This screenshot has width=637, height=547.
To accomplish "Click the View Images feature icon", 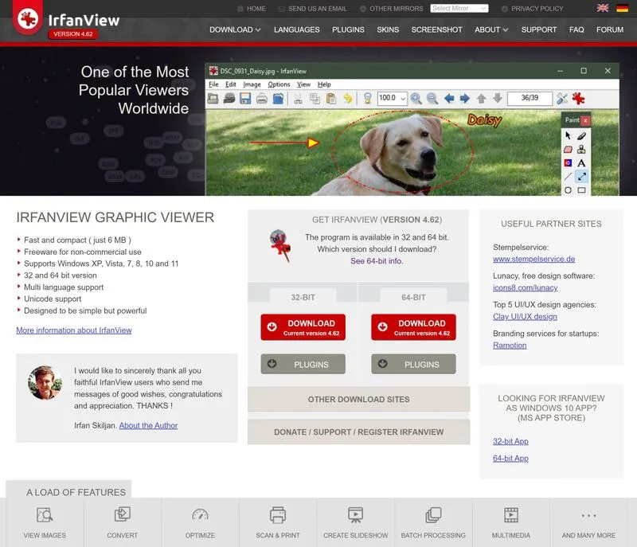I will (x=45, y=515).
